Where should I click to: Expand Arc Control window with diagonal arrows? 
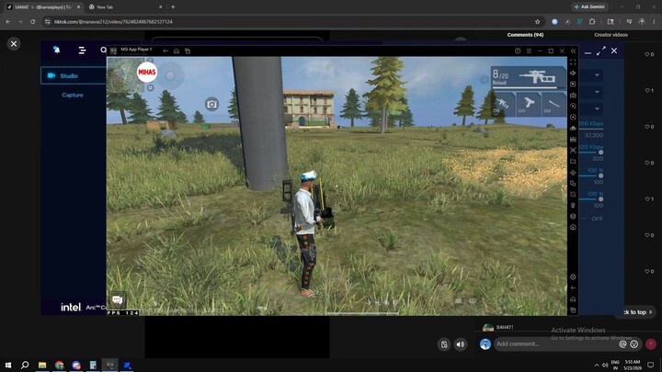tap(600, 51)
